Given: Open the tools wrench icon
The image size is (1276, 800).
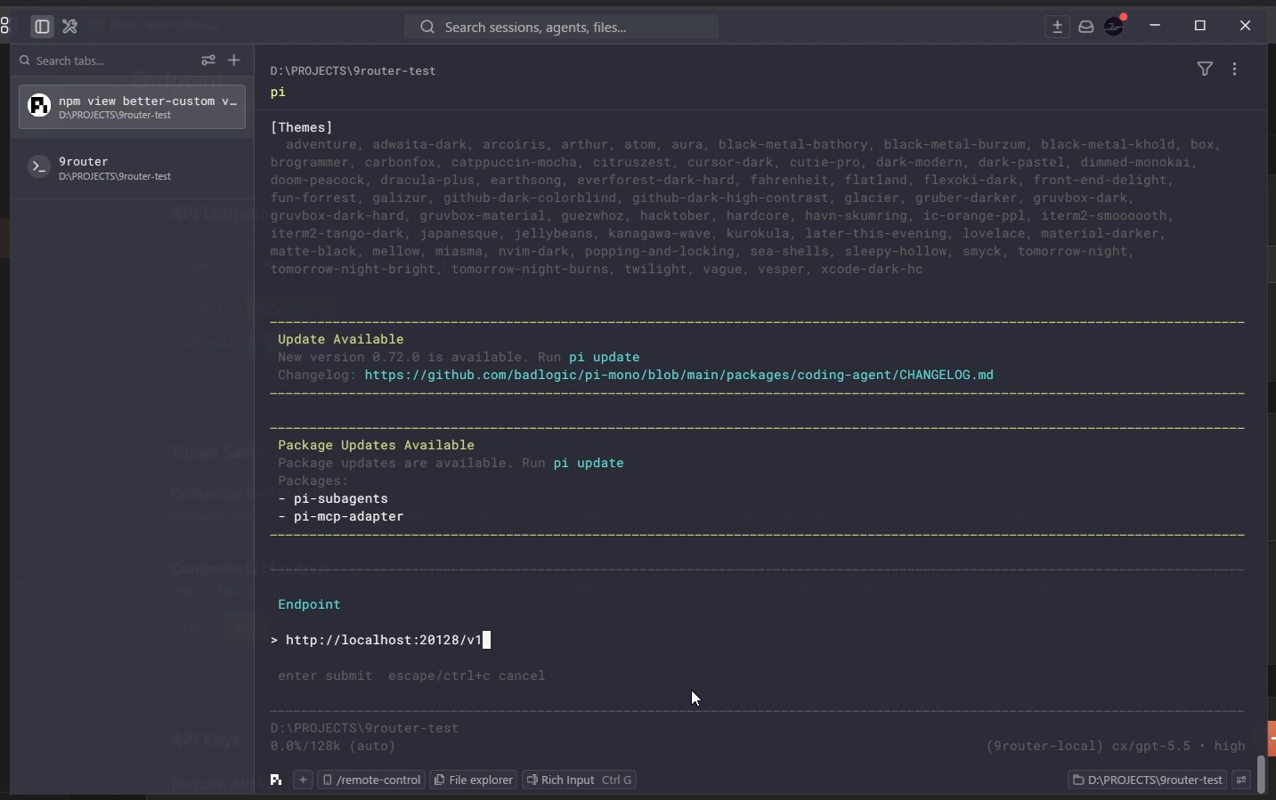Looking at the screenshot, I should (70, 27).
